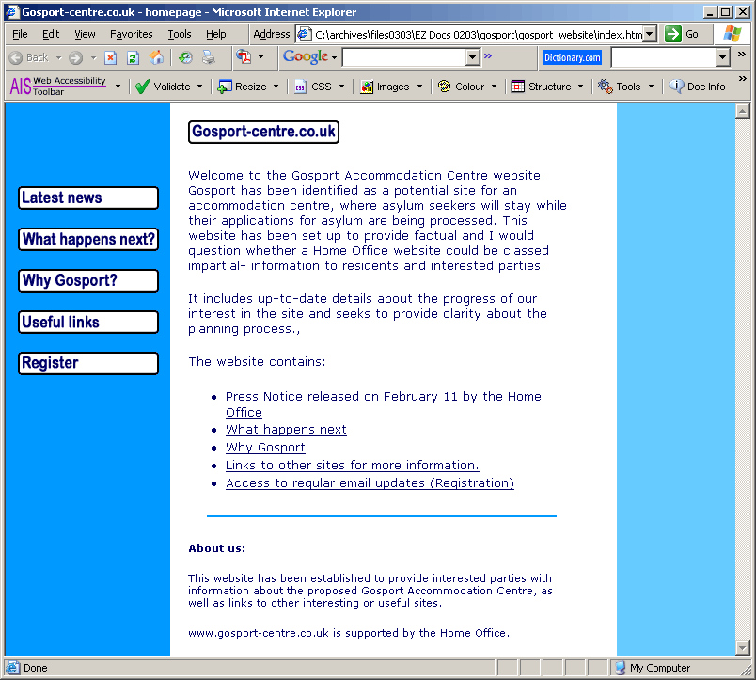Click the Register sidebar button
The image size is (756, 680).
[x=88, y=363]
